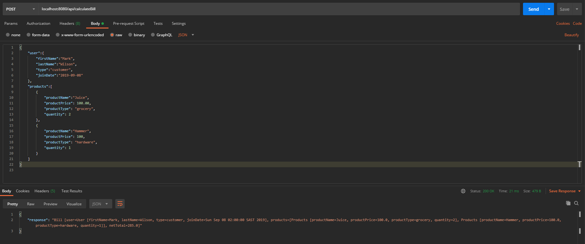
Task: Open Send button dropdown arrow
Action: pos(549,9)
